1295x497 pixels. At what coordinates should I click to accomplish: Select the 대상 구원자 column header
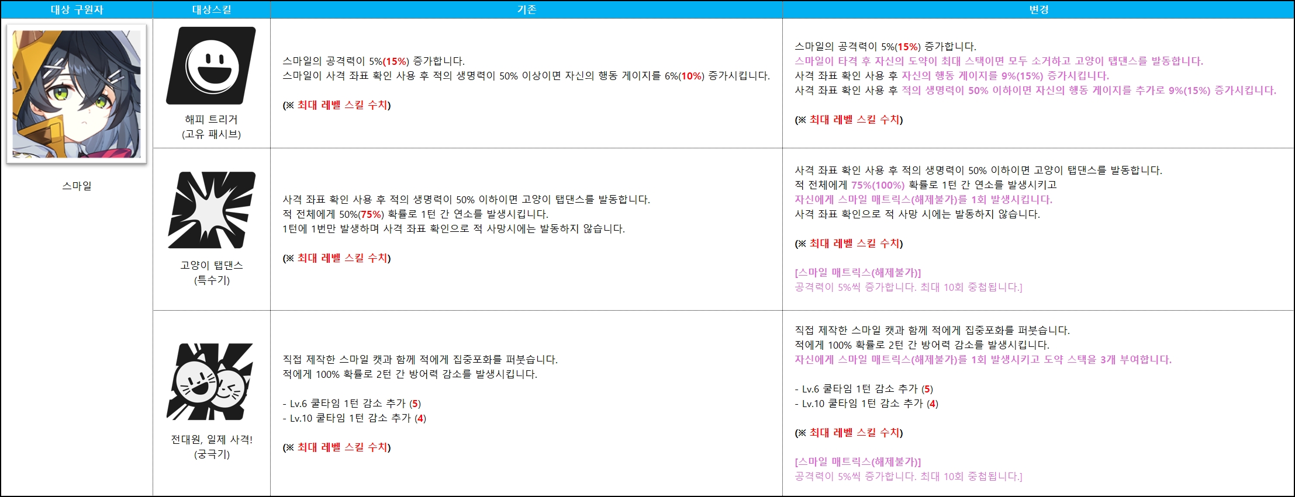click(x=77, y=9)
